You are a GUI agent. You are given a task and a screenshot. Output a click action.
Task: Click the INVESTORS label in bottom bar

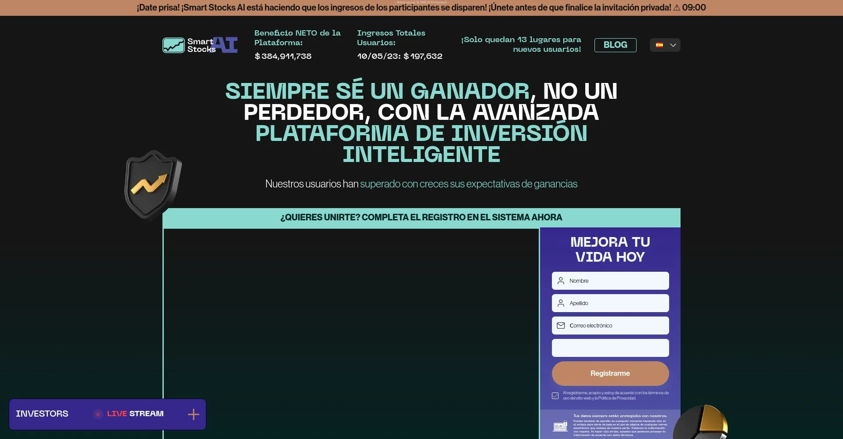(x=42, y=414)
